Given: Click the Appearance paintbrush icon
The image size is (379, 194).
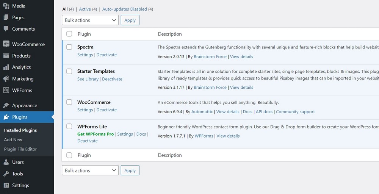Looking at the screenshot, I should point(6,105).
